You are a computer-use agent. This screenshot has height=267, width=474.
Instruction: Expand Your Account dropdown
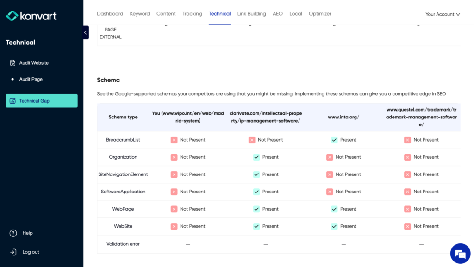click(443, 14)
